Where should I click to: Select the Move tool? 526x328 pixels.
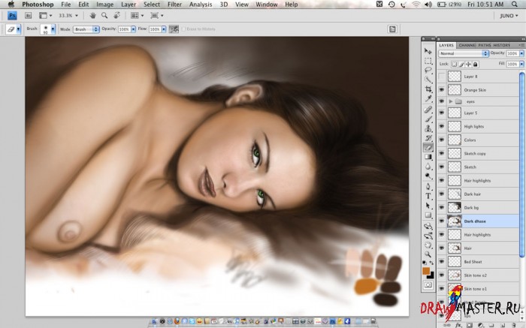tap(428, 51)
